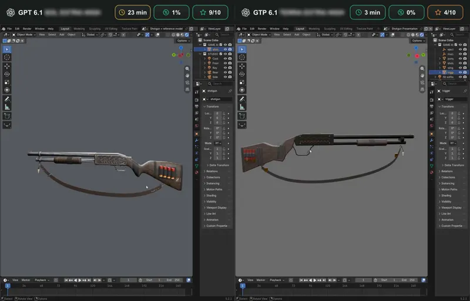Click View menu in left timeline
The width and height of the screenshot is (470, 301).
pos(15,280)
